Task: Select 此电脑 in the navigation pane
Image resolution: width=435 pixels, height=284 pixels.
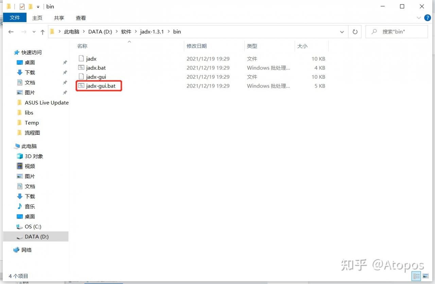Action: click(29, 146)
